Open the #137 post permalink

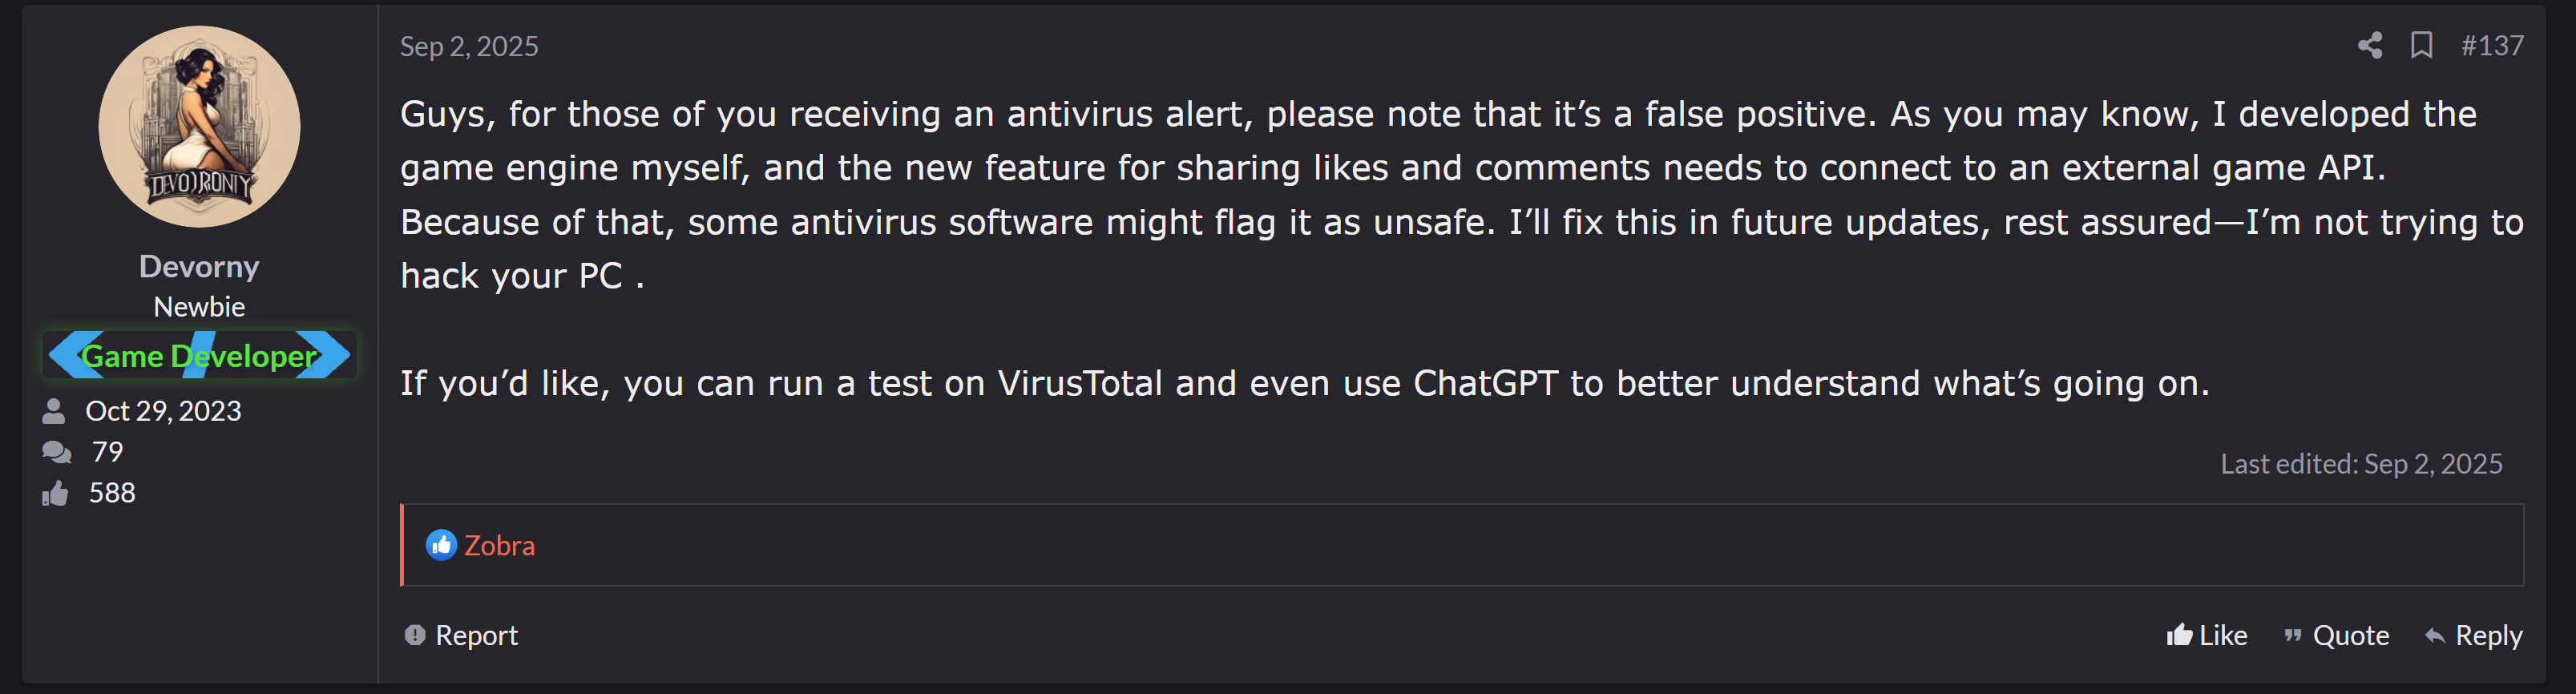(2491, 45)
